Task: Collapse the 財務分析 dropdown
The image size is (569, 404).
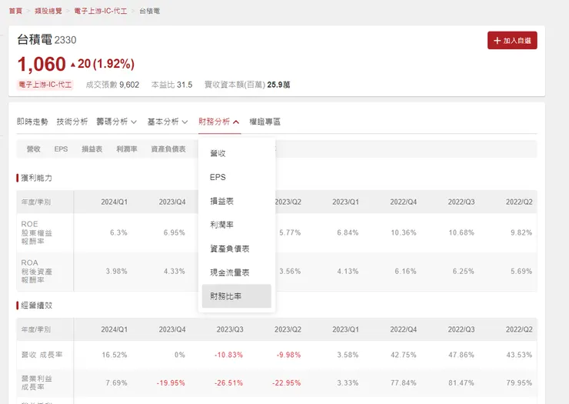Action: [x=219, y=122]
